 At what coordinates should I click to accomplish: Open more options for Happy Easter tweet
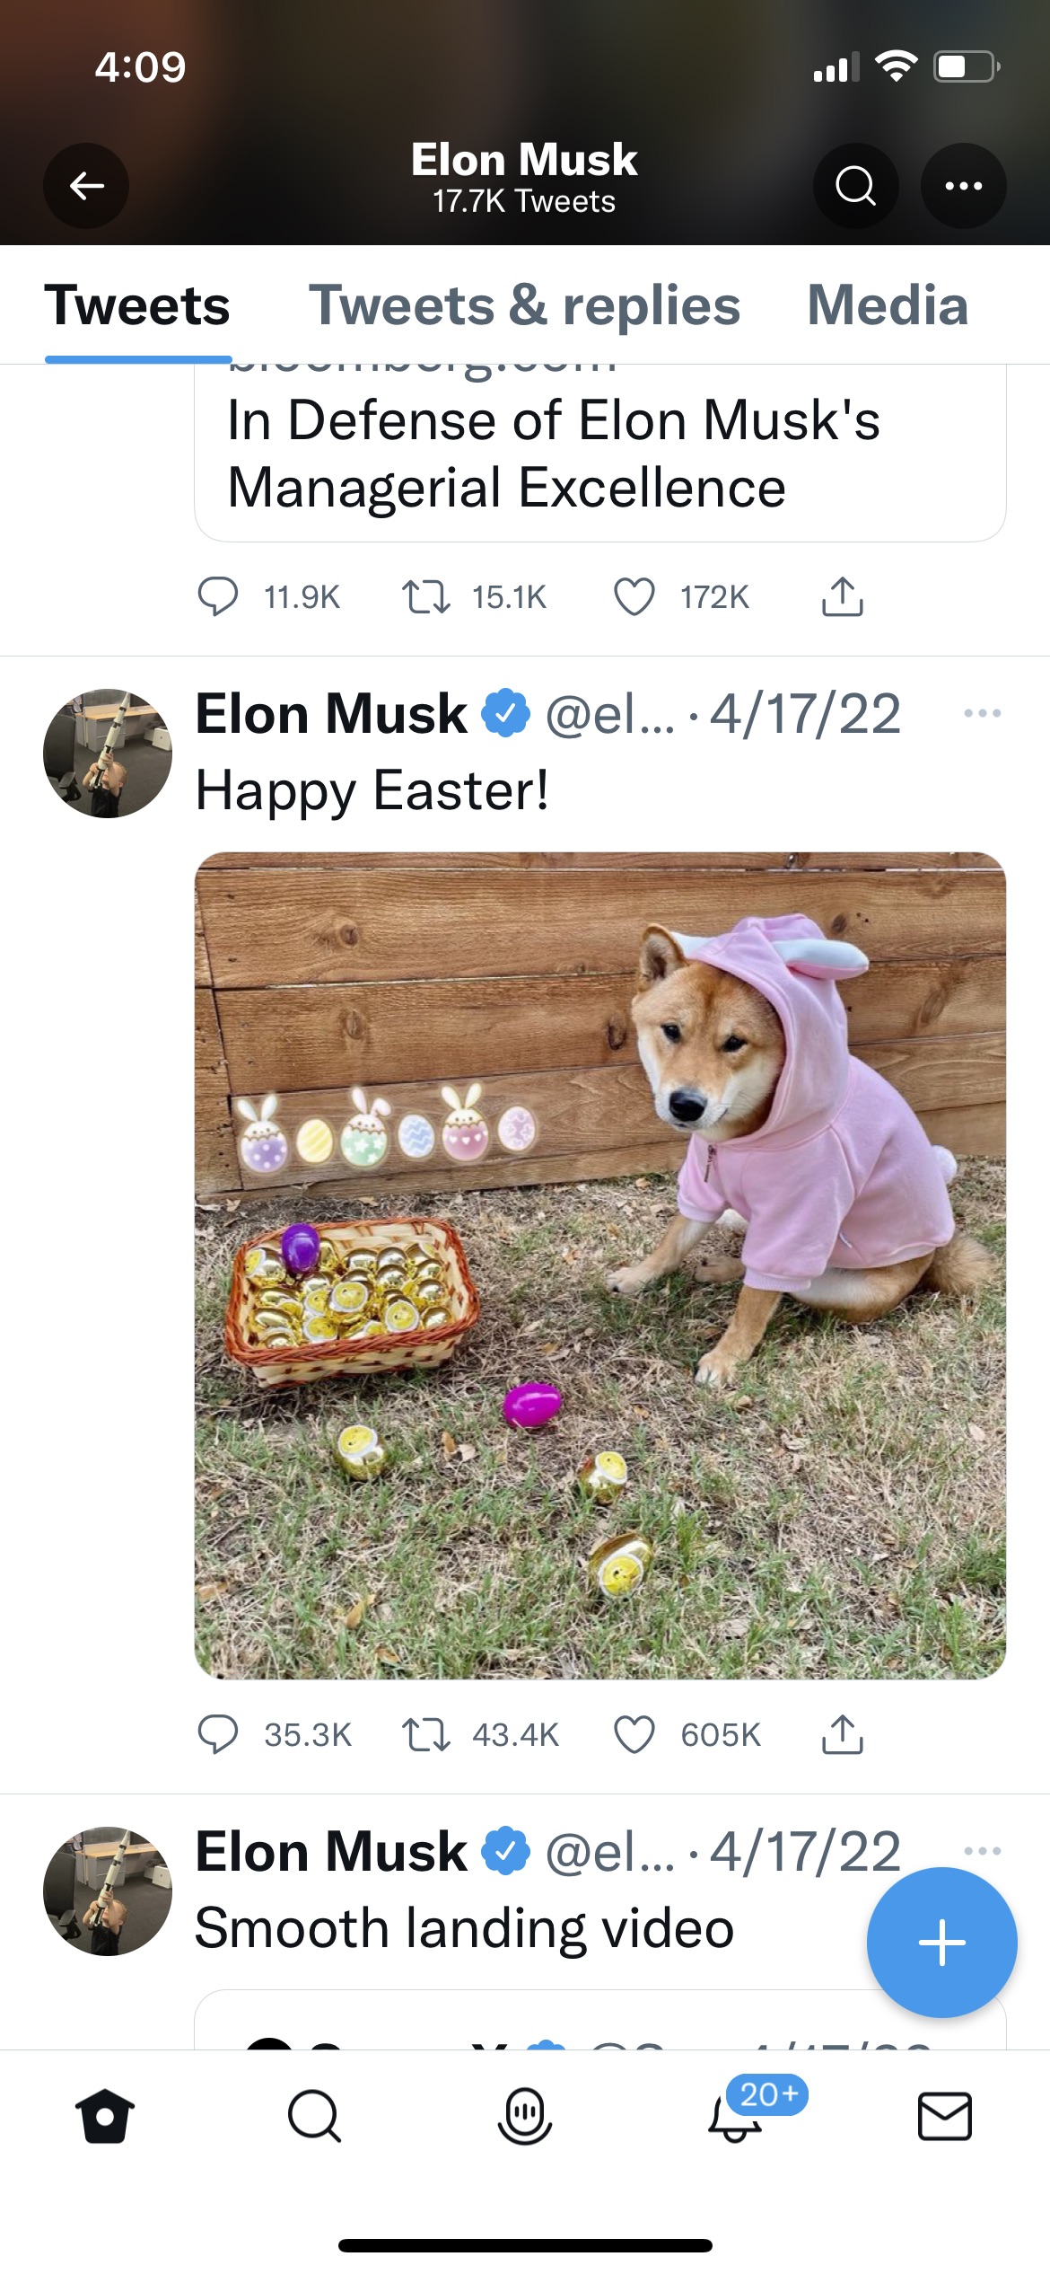point(982,713)
